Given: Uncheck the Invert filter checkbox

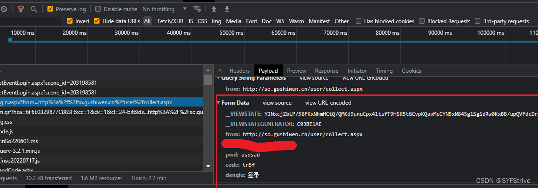Looking at the screenshot, I should coord(70,21).
